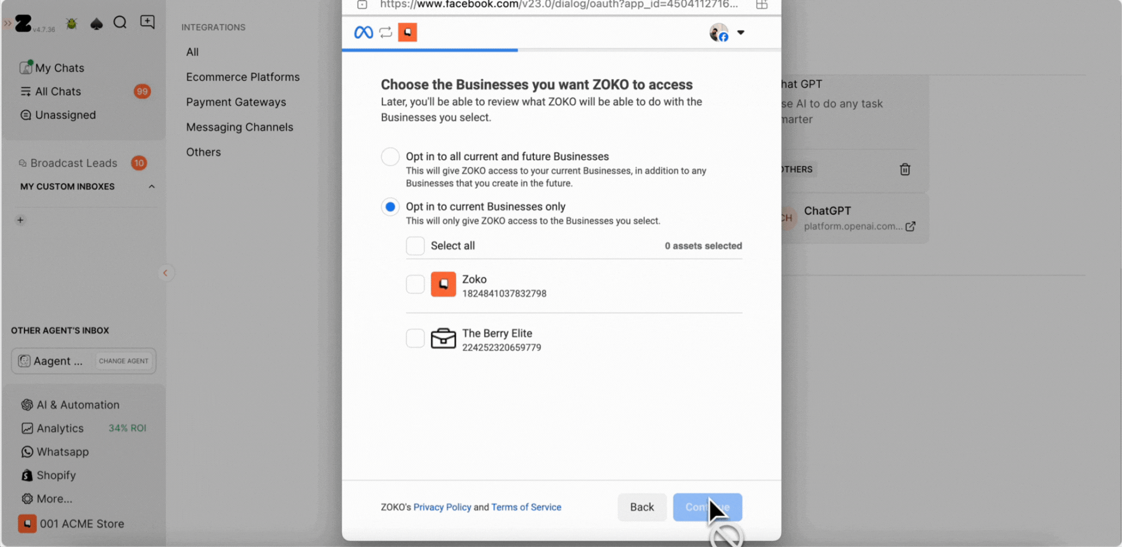Screen dimensions: 1122x547
Task: Select All integrations category
Action: [192, 52]
